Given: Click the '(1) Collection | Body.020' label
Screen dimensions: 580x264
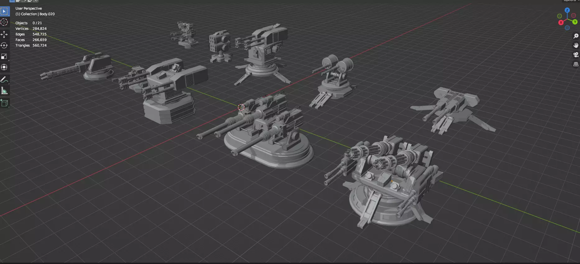Looking at the screenshot, I should 35,14.
